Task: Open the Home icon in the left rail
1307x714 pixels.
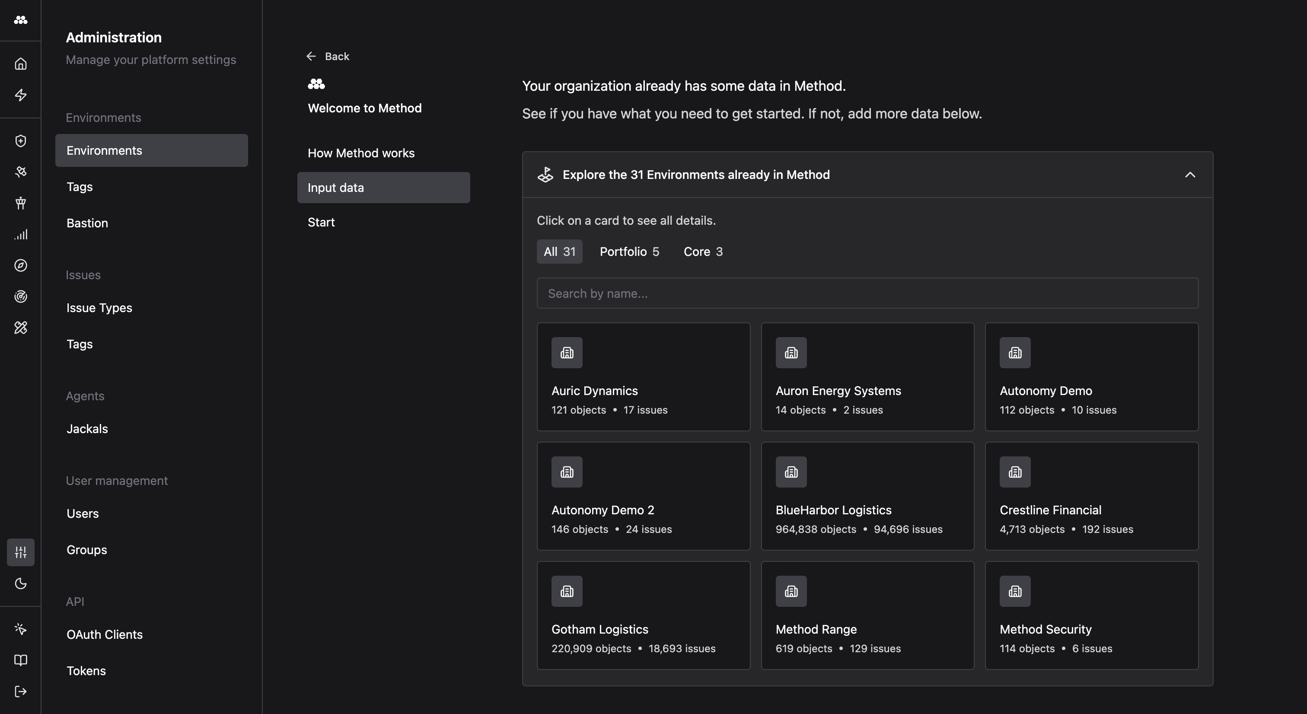Action: (x=20, y=64)
